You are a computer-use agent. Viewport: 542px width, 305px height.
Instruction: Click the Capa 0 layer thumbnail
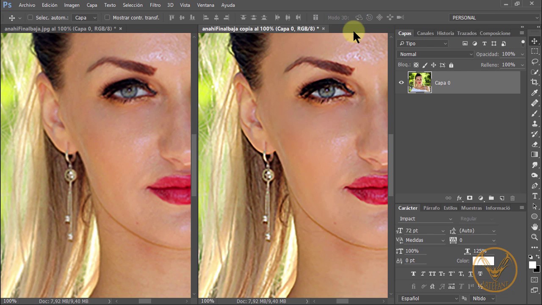(x=420, y=82)
